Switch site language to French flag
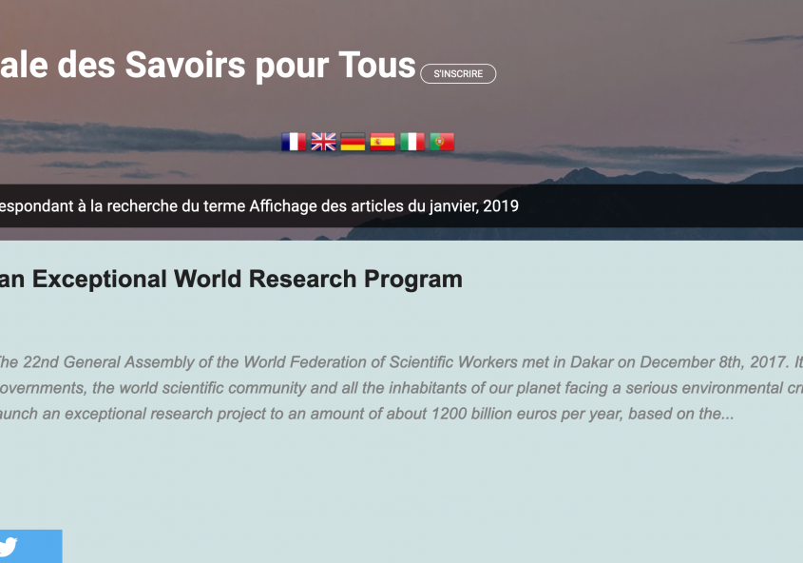The width and height of the screenshot is (803, 563). pos(294,142)
